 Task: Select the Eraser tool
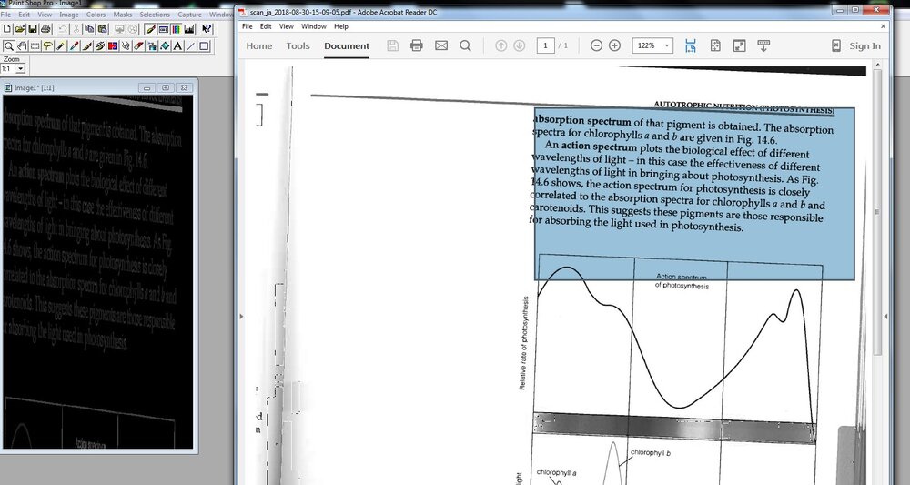(138, 45)
